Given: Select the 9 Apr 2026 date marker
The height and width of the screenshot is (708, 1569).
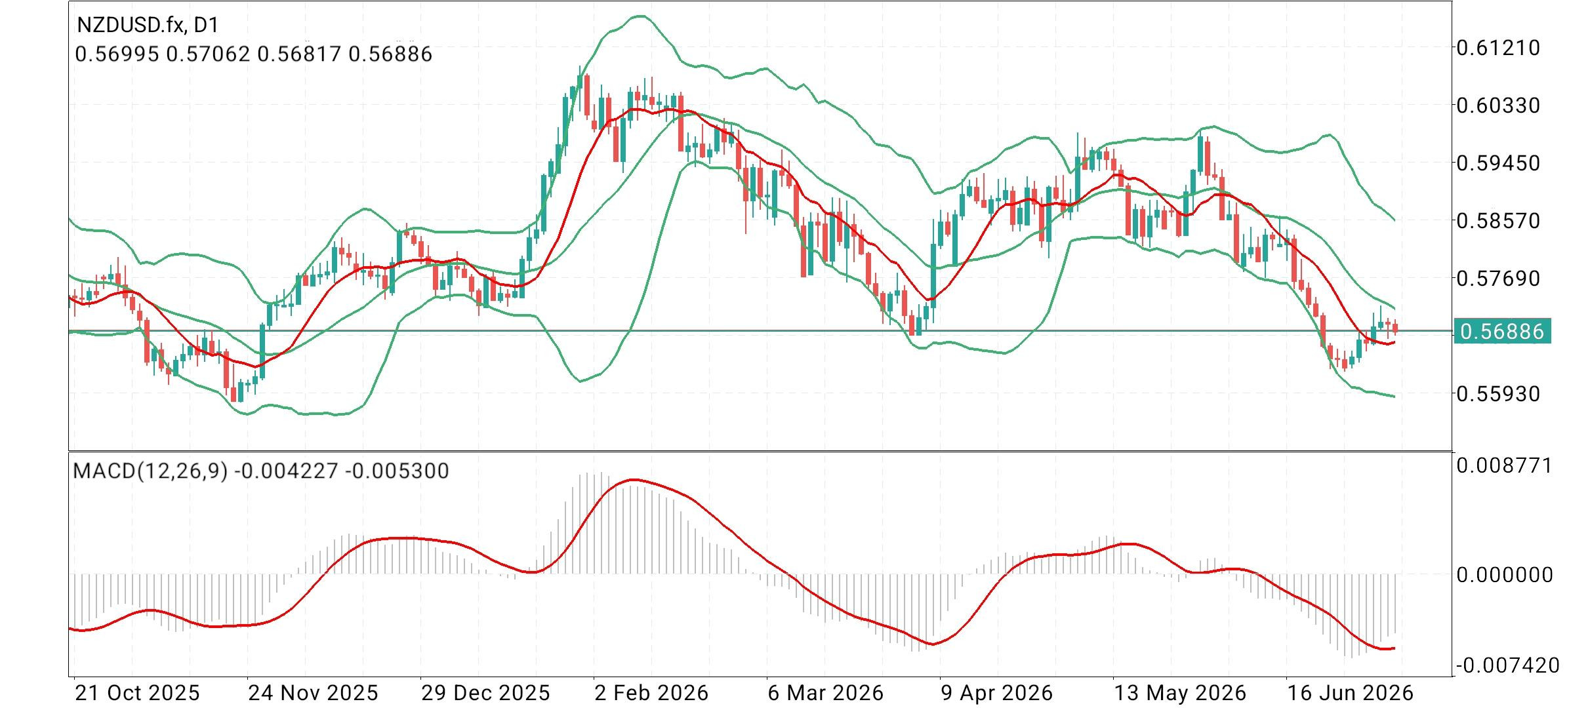Looking at the screenshot, I should click(x=996, y=692).
